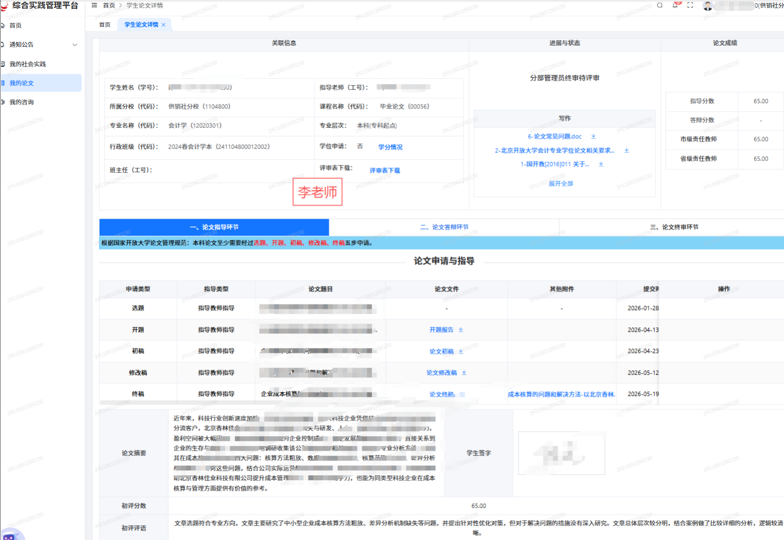784x540 pixels.
Task: Click download icon next to 论文修改稿
Action: pyautogui.click(x=464, y=373)
